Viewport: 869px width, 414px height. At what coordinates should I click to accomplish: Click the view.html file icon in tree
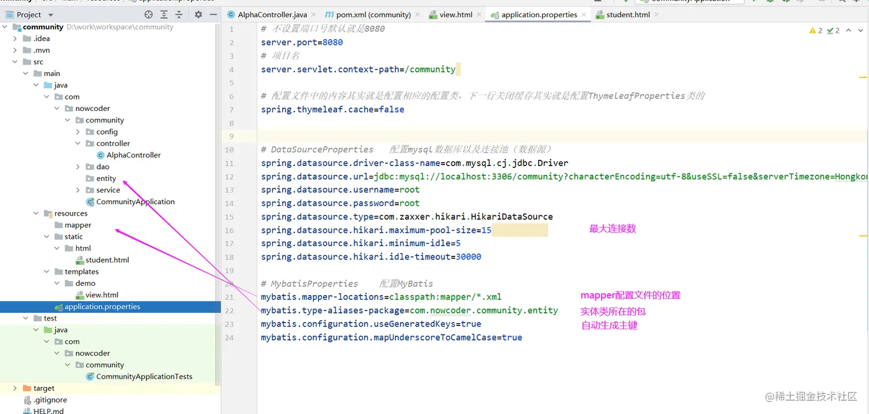[80, 295]
